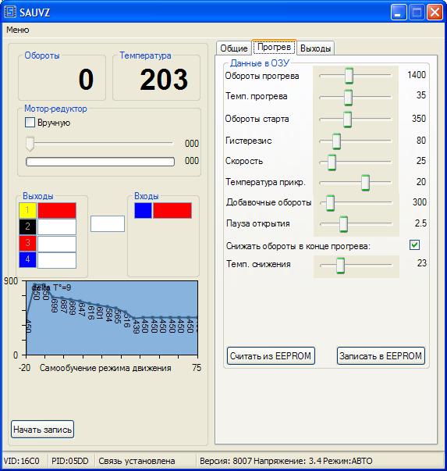Image resolution: width=447 pixels, height=471 pixels.
Task: Uncheck Снижать обороты в конце прогрева
Action: tap(414, 244)
